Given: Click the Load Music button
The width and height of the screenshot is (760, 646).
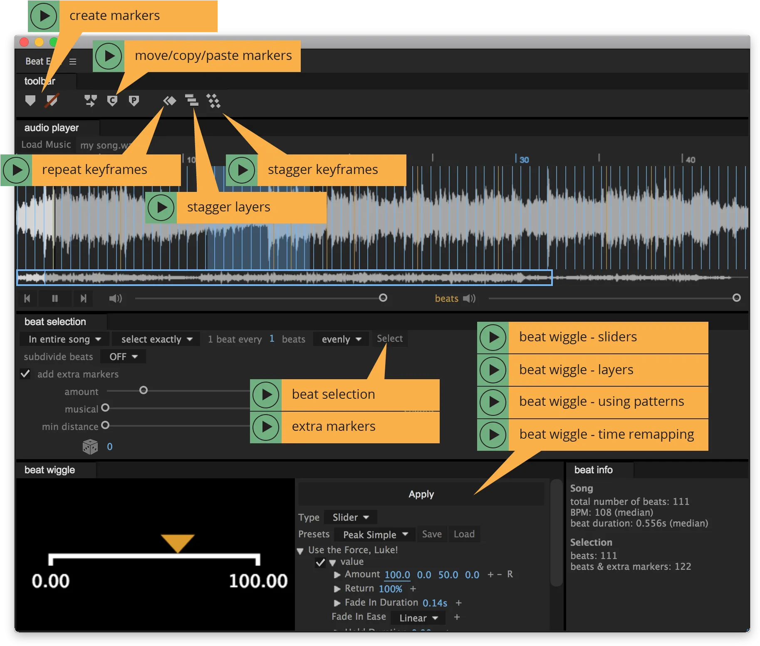Looking at the screenshot, I should coord(46,144).
